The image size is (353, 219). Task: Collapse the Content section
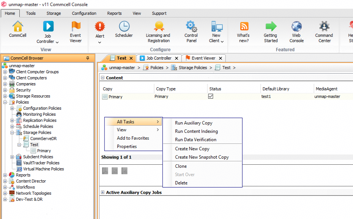[x=102, y=78]
